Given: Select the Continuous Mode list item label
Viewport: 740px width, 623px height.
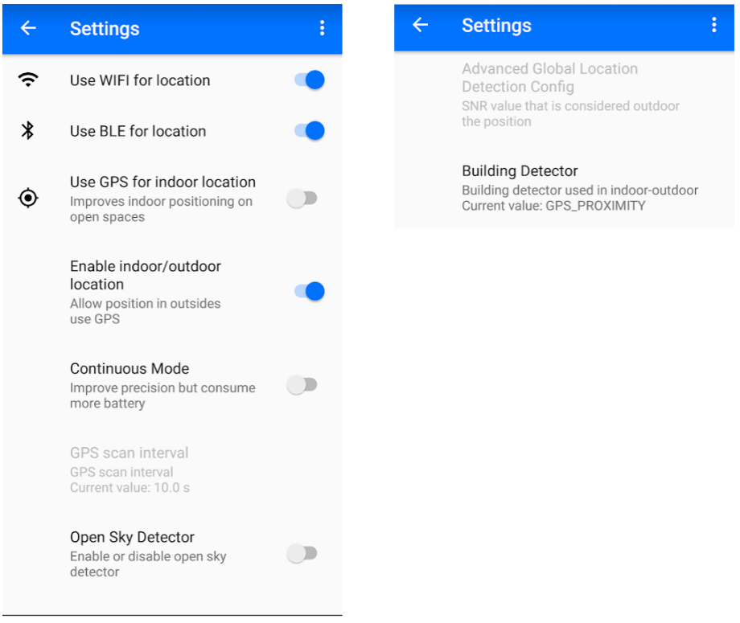Looking at the screenshot, I should coord(129,368).
